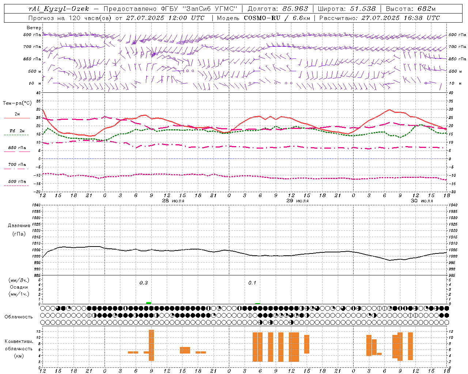The image size is (468, 374).
Task: Click the 28 июля date label
Action: tap(174, 201)
